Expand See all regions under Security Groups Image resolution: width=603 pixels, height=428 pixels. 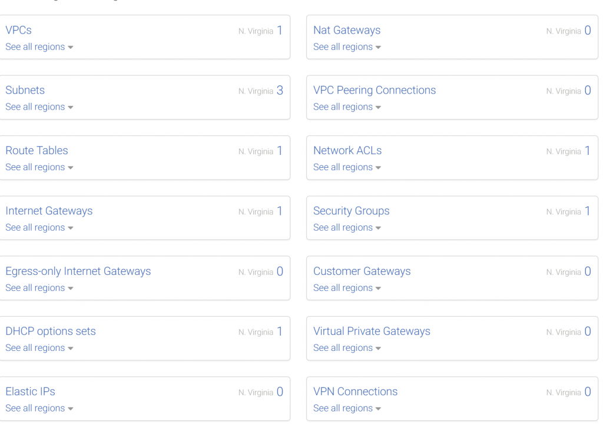point(347,228)
